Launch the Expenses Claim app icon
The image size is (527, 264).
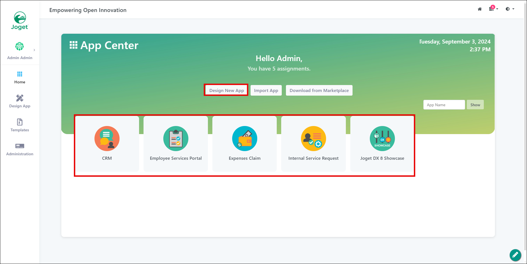point(245,139)
